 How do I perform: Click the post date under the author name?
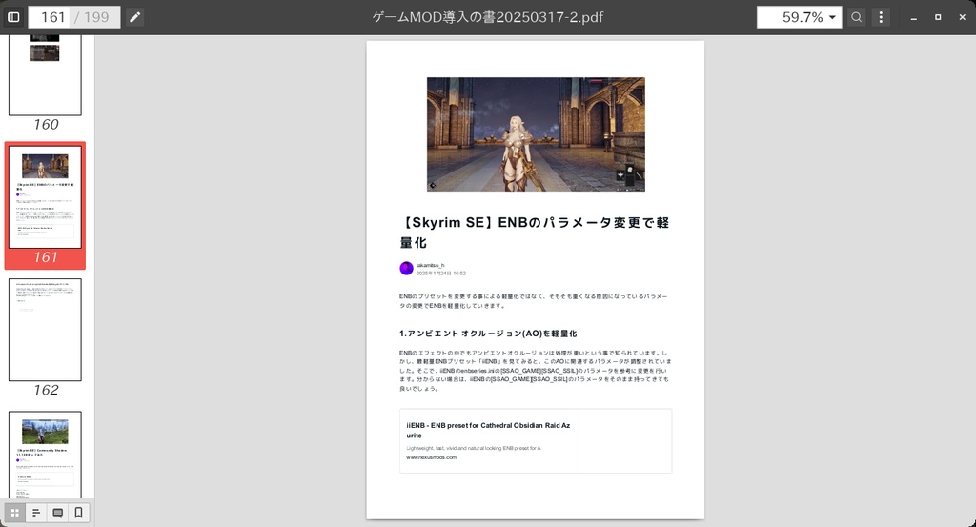point(440,274)
